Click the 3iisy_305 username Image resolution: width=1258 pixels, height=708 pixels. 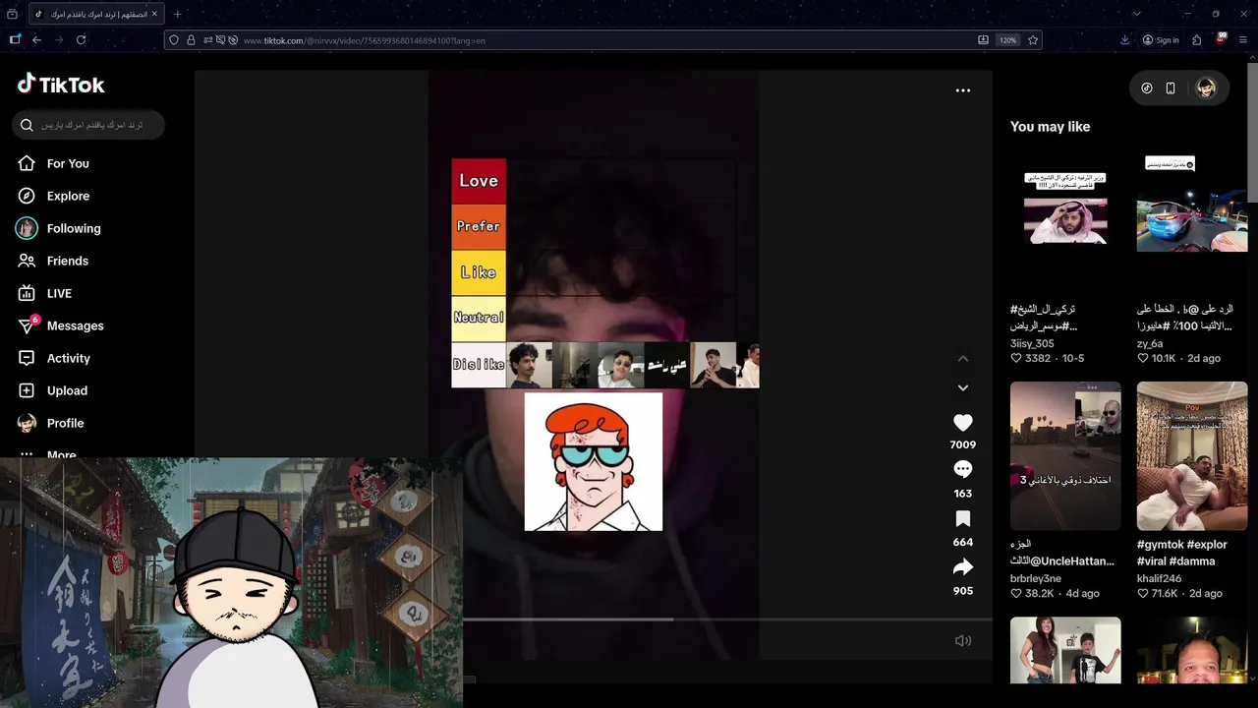pyautogui.click(x=1032, y=343)
